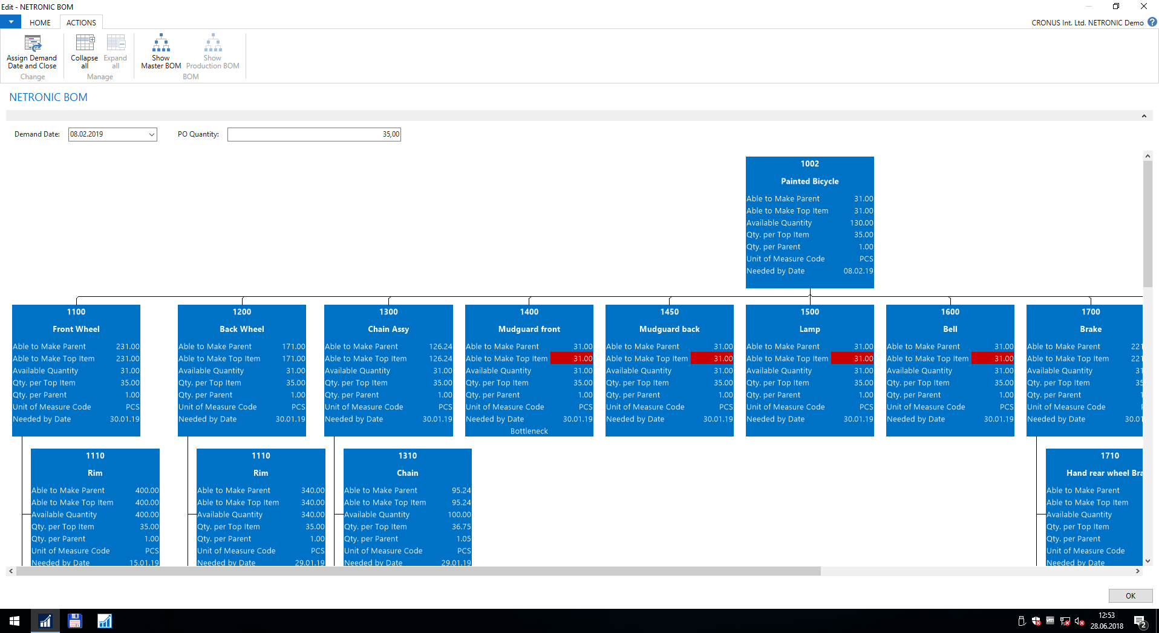Open Windows Defender shield tray icon
The image size is (1159, 633).
(x=1036, y=621)
